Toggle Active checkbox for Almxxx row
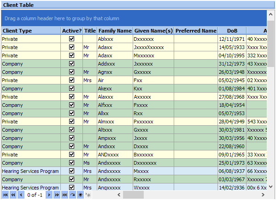276x200 pixels. pos(71,121)
